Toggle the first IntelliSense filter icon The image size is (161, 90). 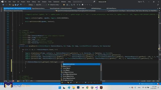click(x=62, y=82)
